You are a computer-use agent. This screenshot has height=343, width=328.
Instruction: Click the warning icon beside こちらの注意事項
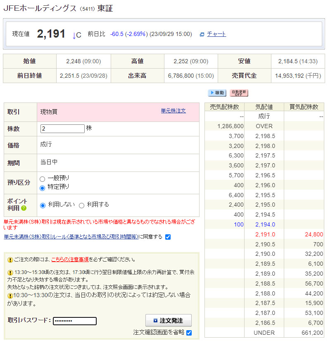[x=10, y=260]
